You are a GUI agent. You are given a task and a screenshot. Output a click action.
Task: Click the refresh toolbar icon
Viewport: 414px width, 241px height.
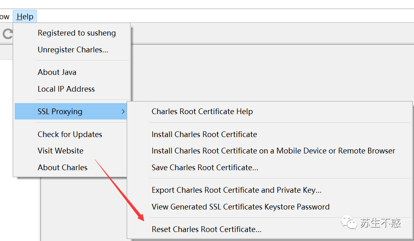[7, 34]
